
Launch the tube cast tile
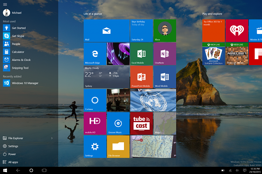[x=141, y=124]
